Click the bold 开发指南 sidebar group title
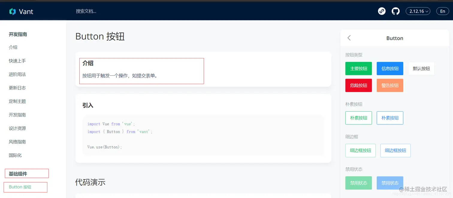This screenshot has height=198, width=453. coord(18,34)
